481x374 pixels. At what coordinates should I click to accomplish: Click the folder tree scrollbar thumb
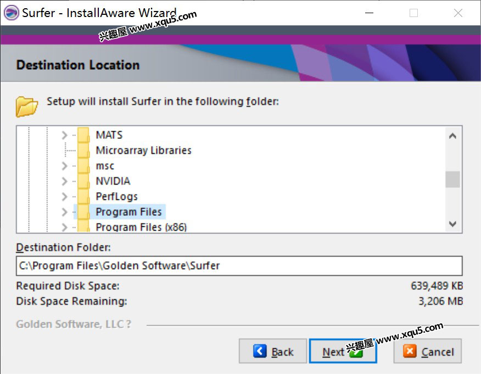point(452,179)
